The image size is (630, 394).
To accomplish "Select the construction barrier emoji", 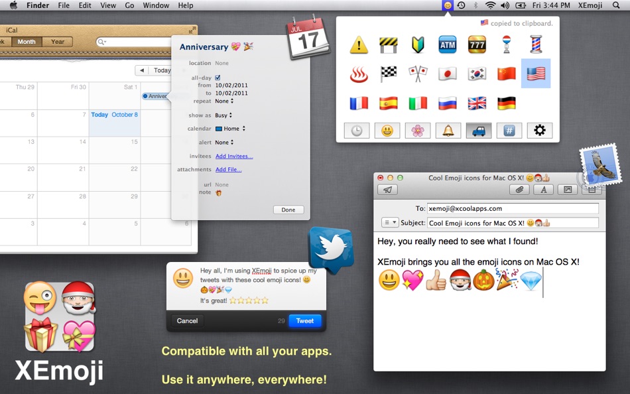I will click(x=388, y=44).
